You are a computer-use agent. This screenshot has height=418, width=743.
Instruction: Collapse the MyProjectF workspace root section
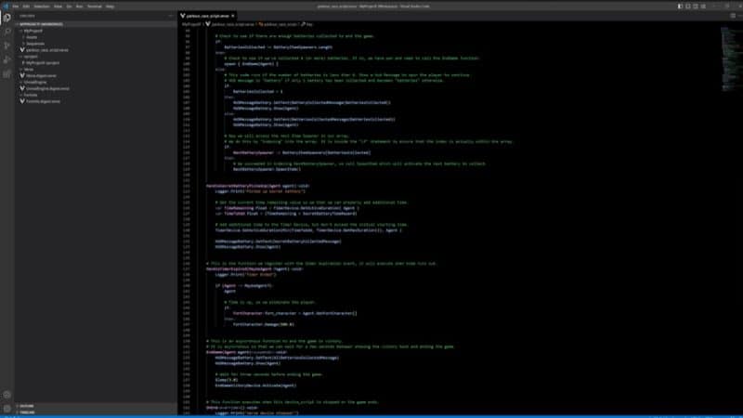click(96, 24)
